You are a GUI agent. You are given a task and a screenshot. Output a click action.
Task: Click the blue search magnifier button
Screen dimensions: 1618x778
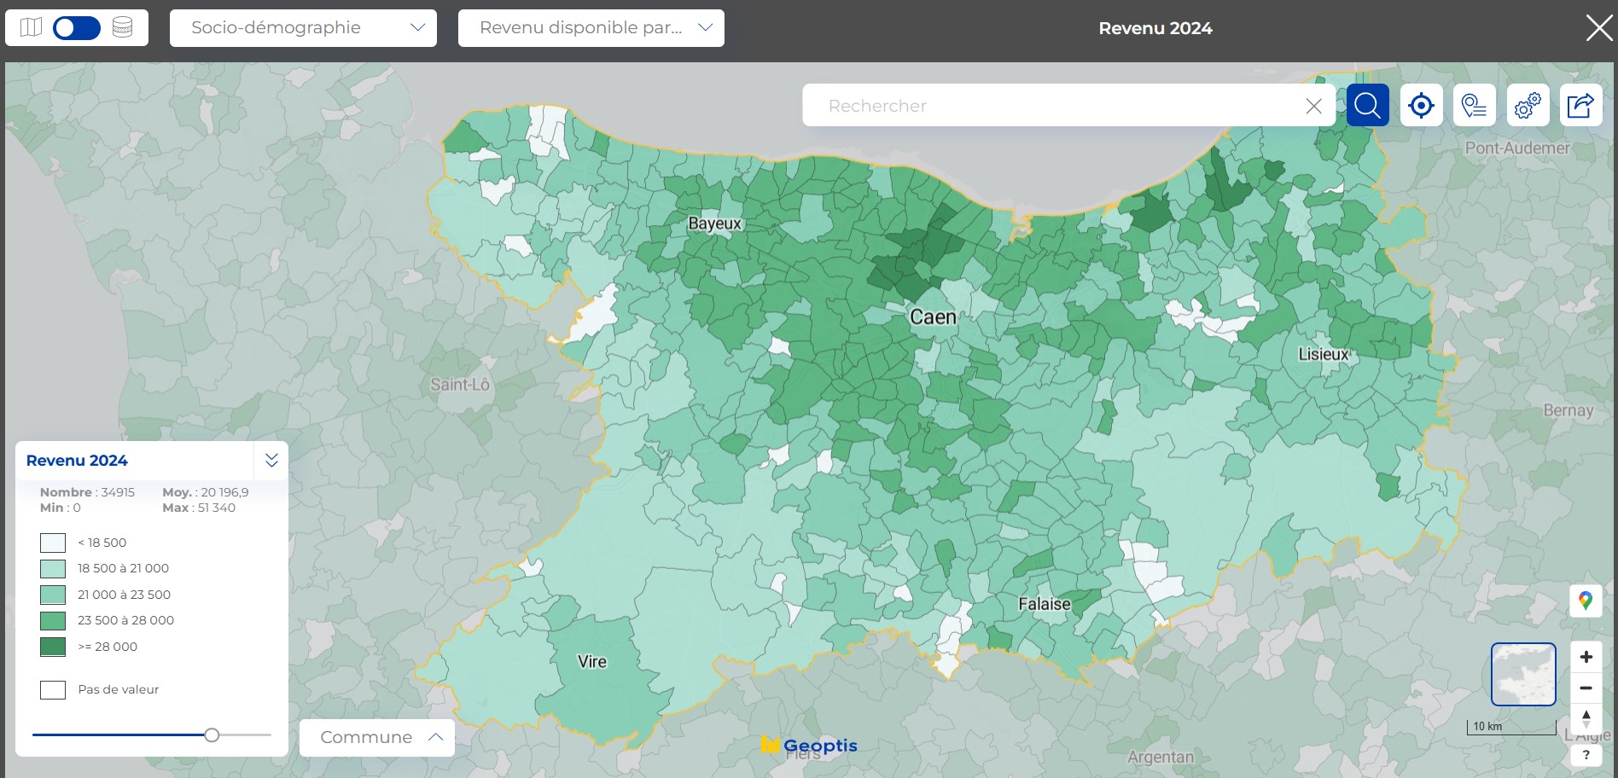point(1367,106)
